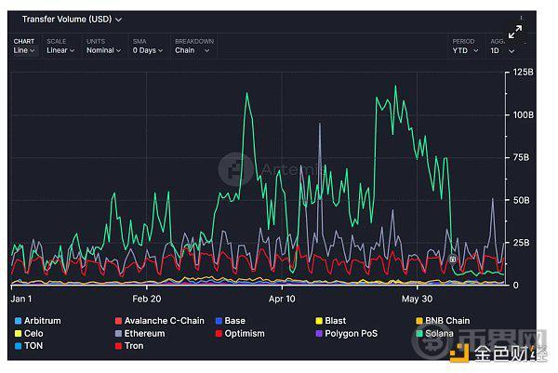The height and width of the screenshot is (373, 558).
Task: Click the small marker icon on the chart line
Action: pyautogui.click(x=452, y=260)
